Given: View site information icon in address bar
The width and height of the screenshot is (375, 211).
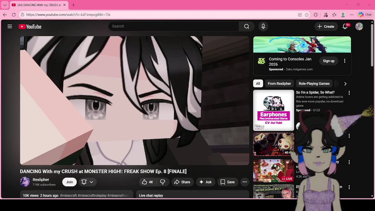Looking at the screenshot, I should [x=23, y=15].
